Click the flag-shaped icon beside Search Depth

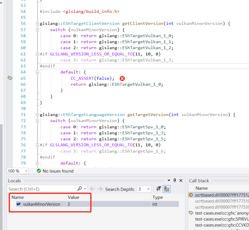pyautogui.click(x=158, y=189)
